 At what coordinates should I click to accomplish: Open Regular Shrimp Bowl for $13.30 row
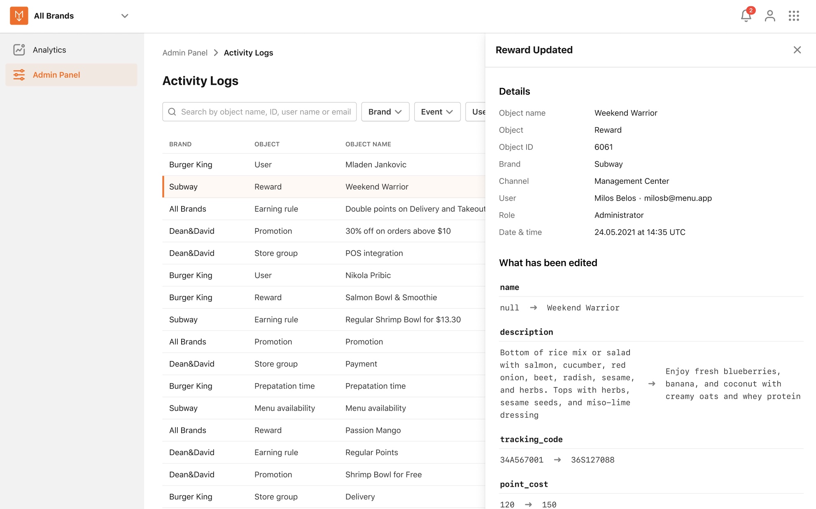tap(324, 320)
